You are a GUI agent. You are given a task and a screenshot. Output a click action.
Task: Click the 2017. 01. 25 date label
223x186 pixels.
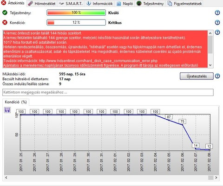tap(21, 162)
